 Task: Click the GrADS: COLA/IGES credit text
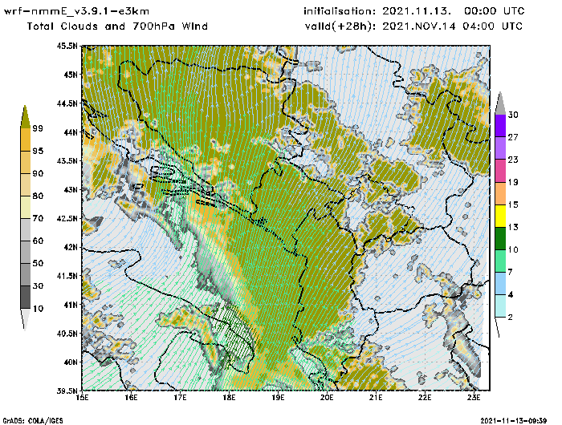(33, 421)
